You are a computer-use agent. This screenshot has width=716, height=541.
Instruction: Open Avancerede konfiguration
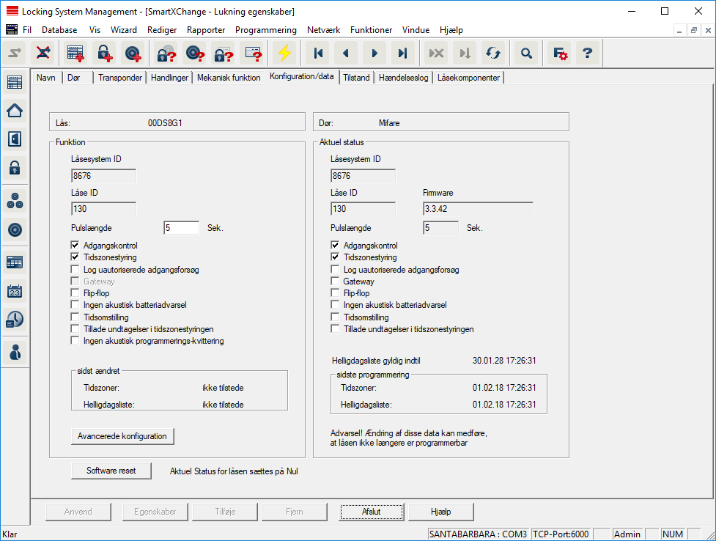(122, 436)
